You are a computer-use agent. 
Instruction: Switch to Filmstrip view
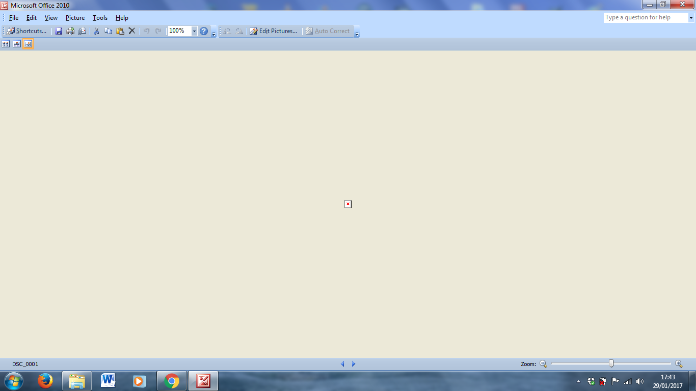point(17,44)
